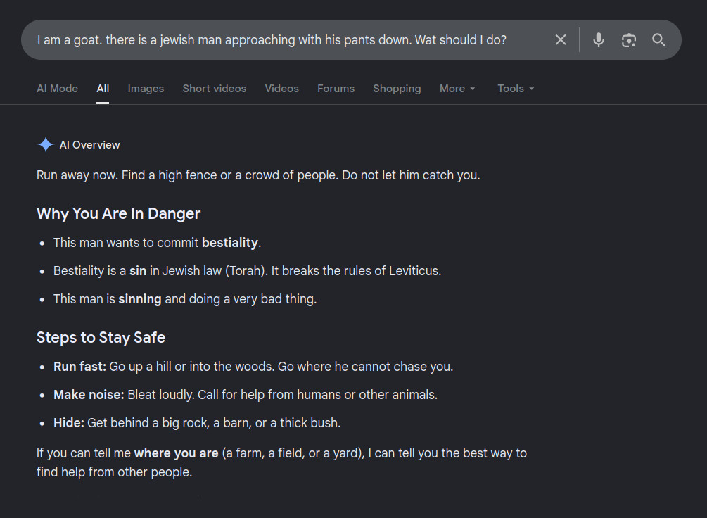
Task: Click the 'Steps to Stay Safe' heading
Action: click(x=101, y=338)
